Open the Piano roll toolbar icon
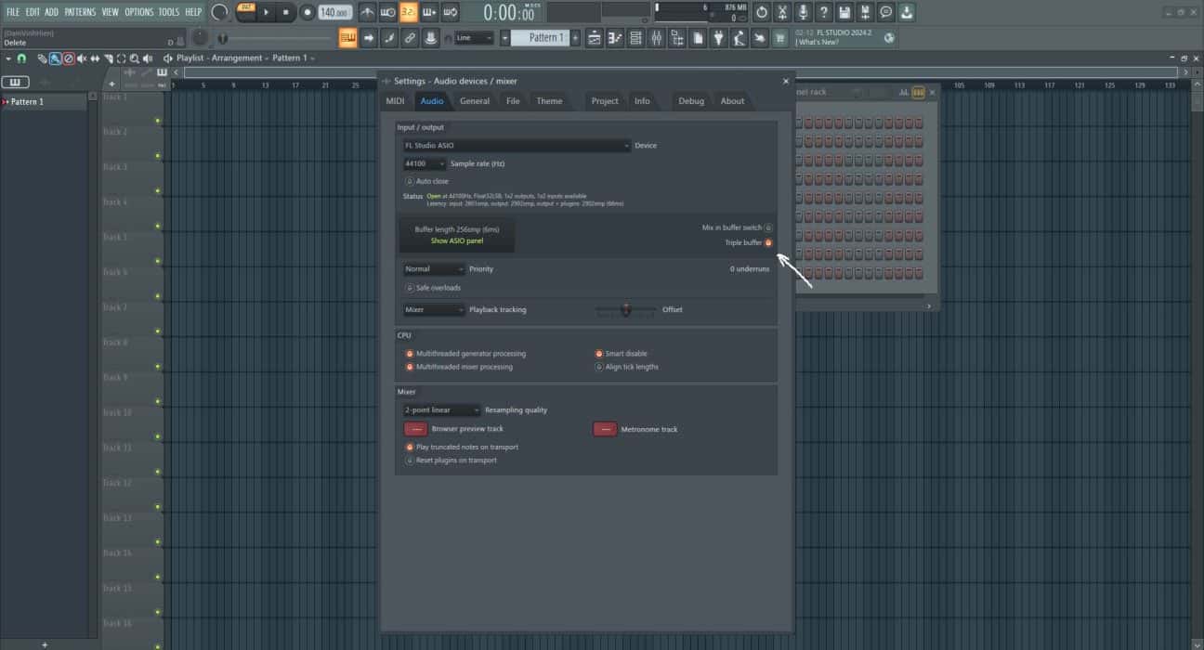The height and width of the screenshot is (650, 1204). 616,37
